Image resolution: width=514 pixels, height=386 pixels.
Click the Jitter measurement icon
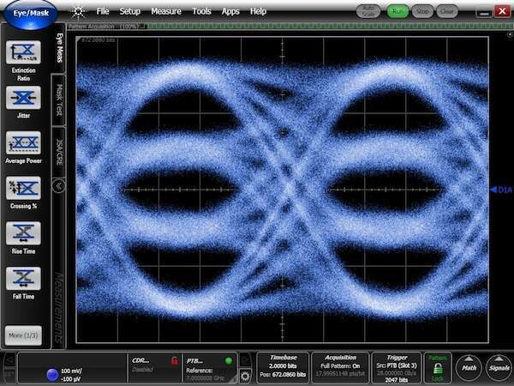tap(23, 98)
